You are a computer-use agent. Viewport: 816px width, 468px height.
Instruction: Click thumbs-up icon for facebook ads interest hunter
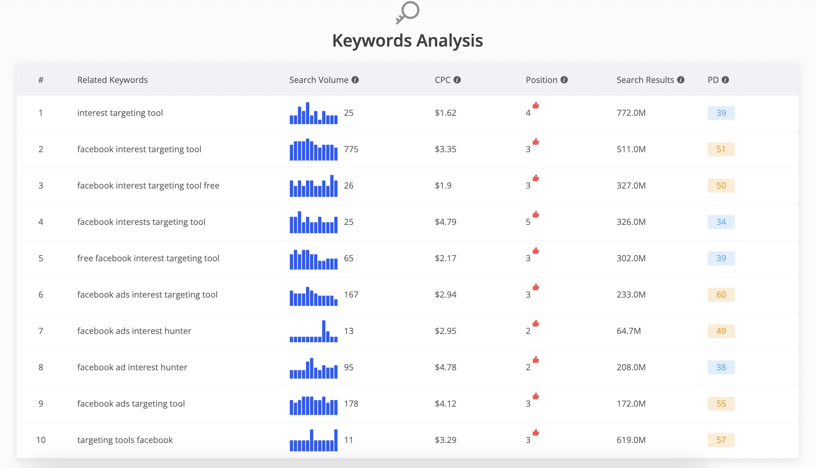[x=536, y=323]
